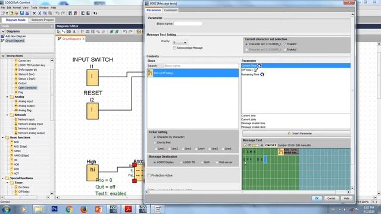Tick the Line1 ticker checkbox
Viewport: 381px width, 214px height.
click(x=156, y=149)
